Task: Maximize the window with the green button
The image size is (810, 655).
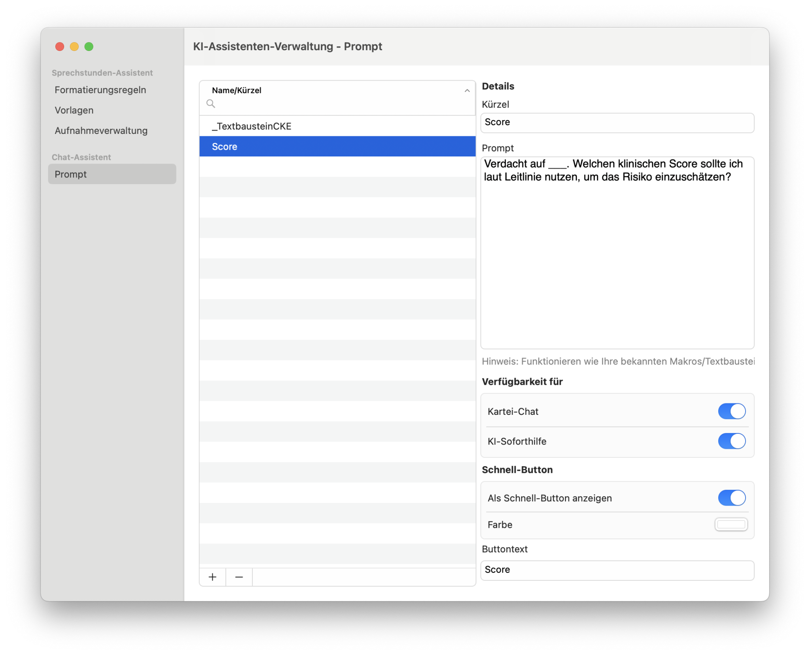Action: point(89,47)
